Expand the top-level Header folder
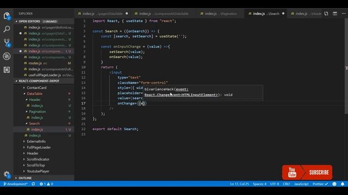This screenshot has width=348, height=195. coord(33,153)
